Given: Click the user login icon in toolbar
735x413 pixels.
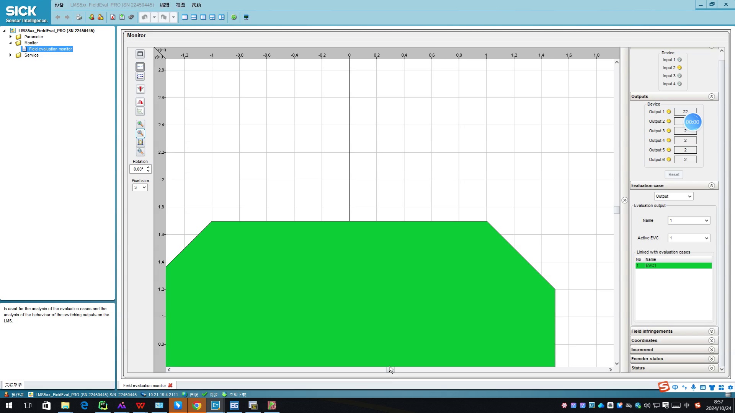Looking at the screenshot, I should 91,17.
